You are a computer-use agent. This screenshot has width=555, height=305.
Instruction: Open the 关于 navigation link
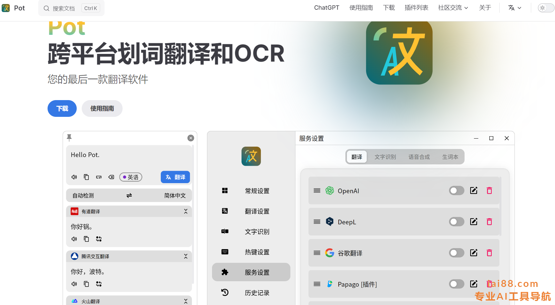pos(485,8)
